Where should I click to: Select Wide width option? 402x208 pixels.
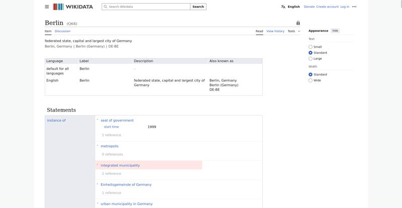click(x=311, y=80)
